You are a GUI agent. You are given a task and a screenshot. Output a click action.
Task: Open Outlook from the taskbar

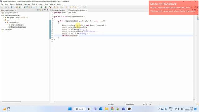pos(101,109)
